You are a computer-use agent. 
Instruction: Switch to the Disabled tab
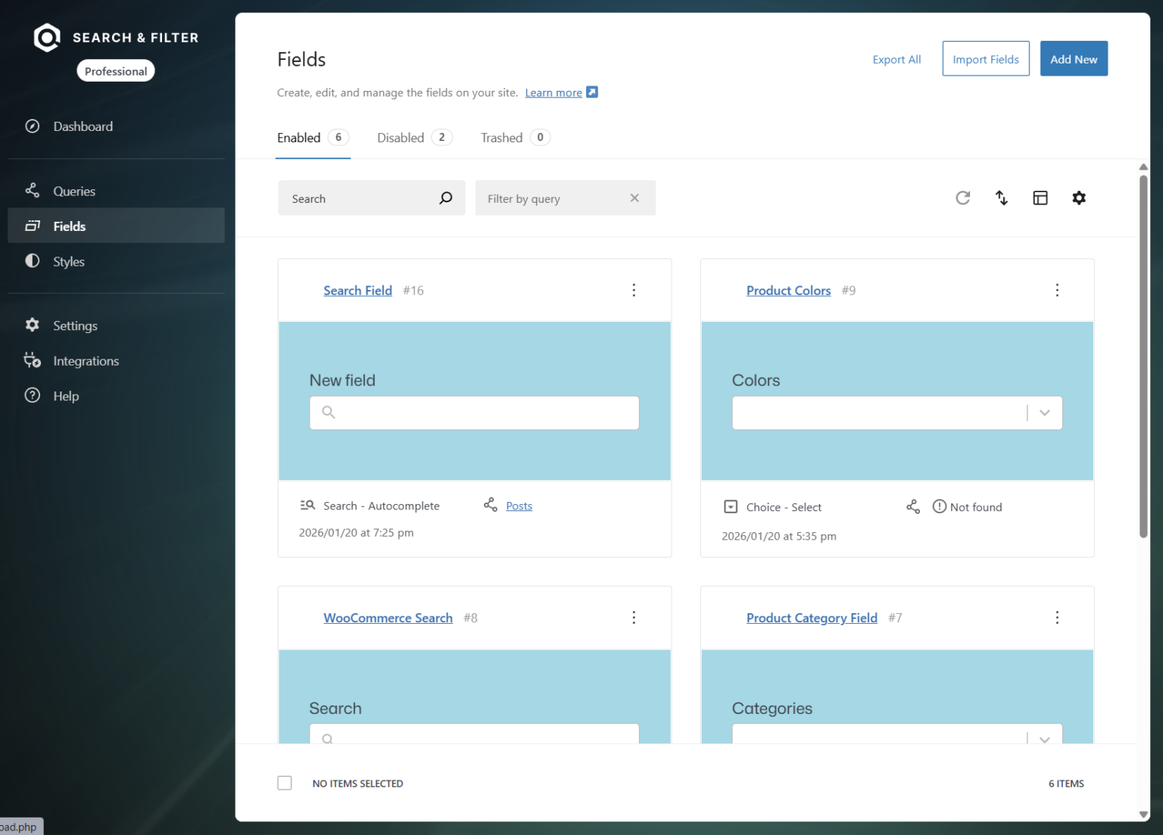414,138
